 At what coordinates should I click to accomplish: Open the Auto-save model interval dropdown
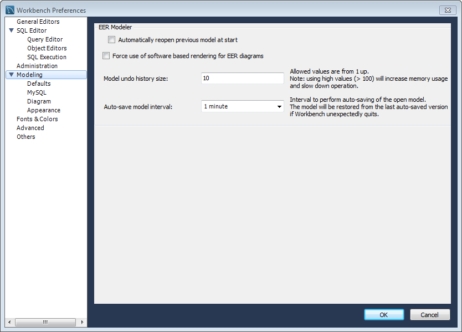tap(243, 106)
